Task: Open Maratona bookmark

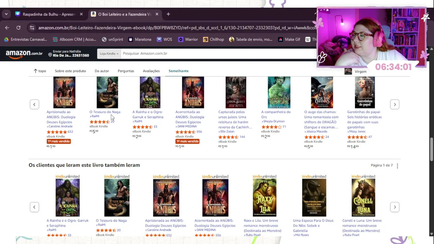Action: 140,39
